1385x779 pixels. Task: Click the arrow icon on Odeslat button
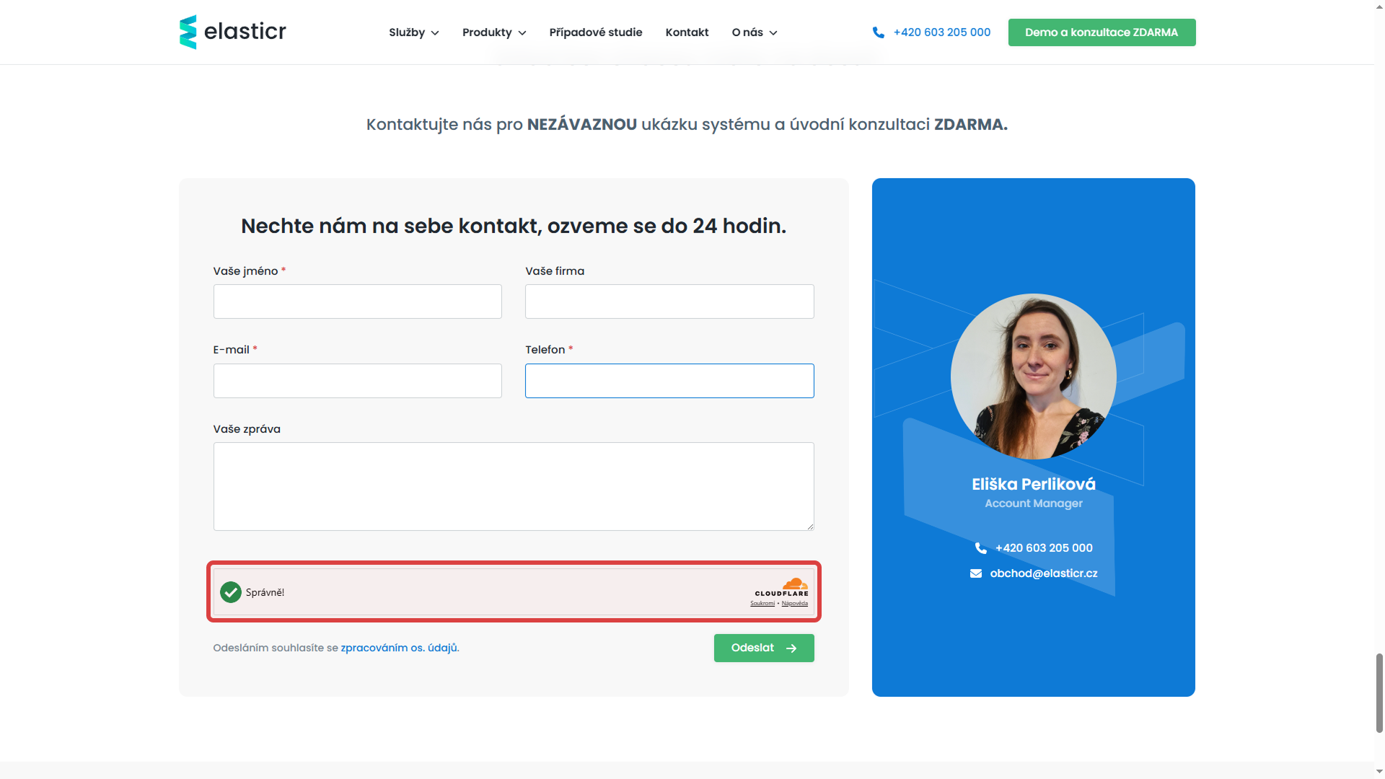(791, 648)
